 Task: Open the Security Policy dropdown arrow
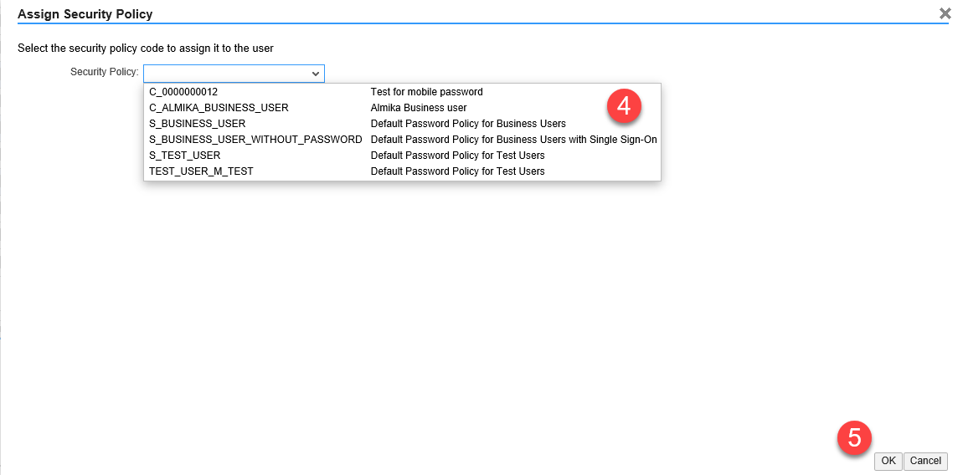click(315, 74)
